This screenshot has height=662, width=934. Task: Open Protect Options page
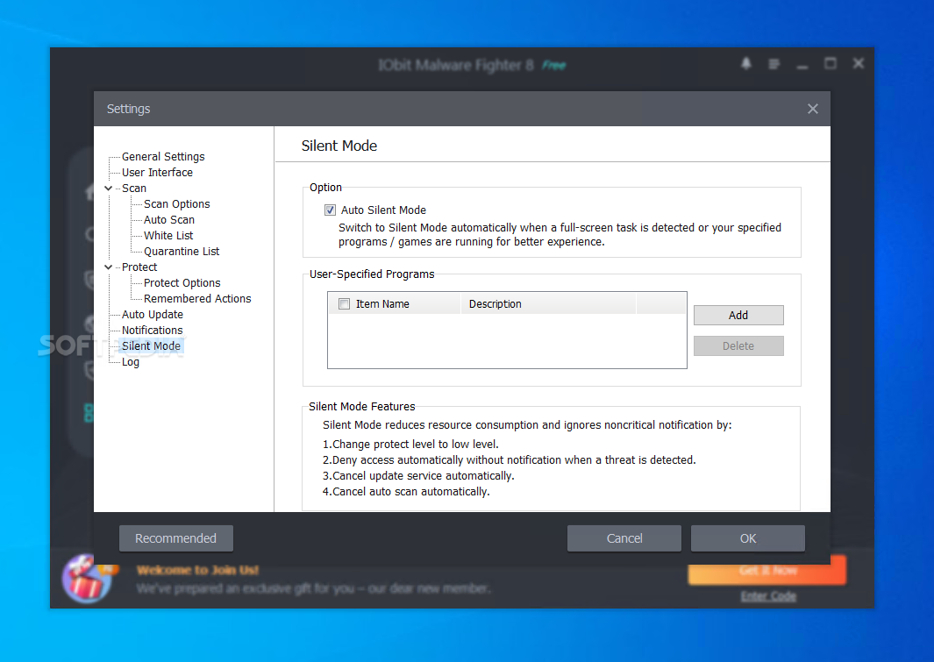(x=182, y=283)
